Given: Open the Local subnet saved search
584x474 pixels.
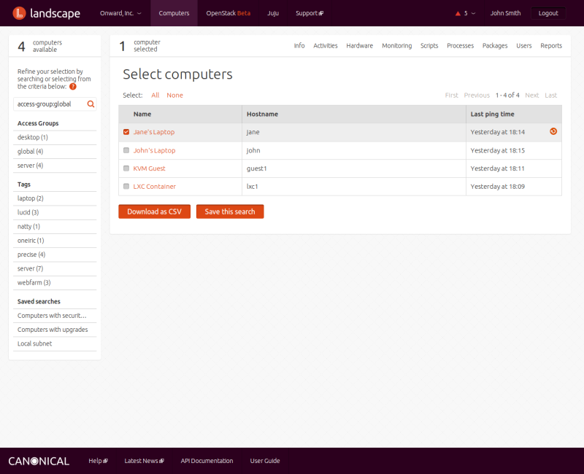Looking at the screenshot, I should click(x=34, y=343).
